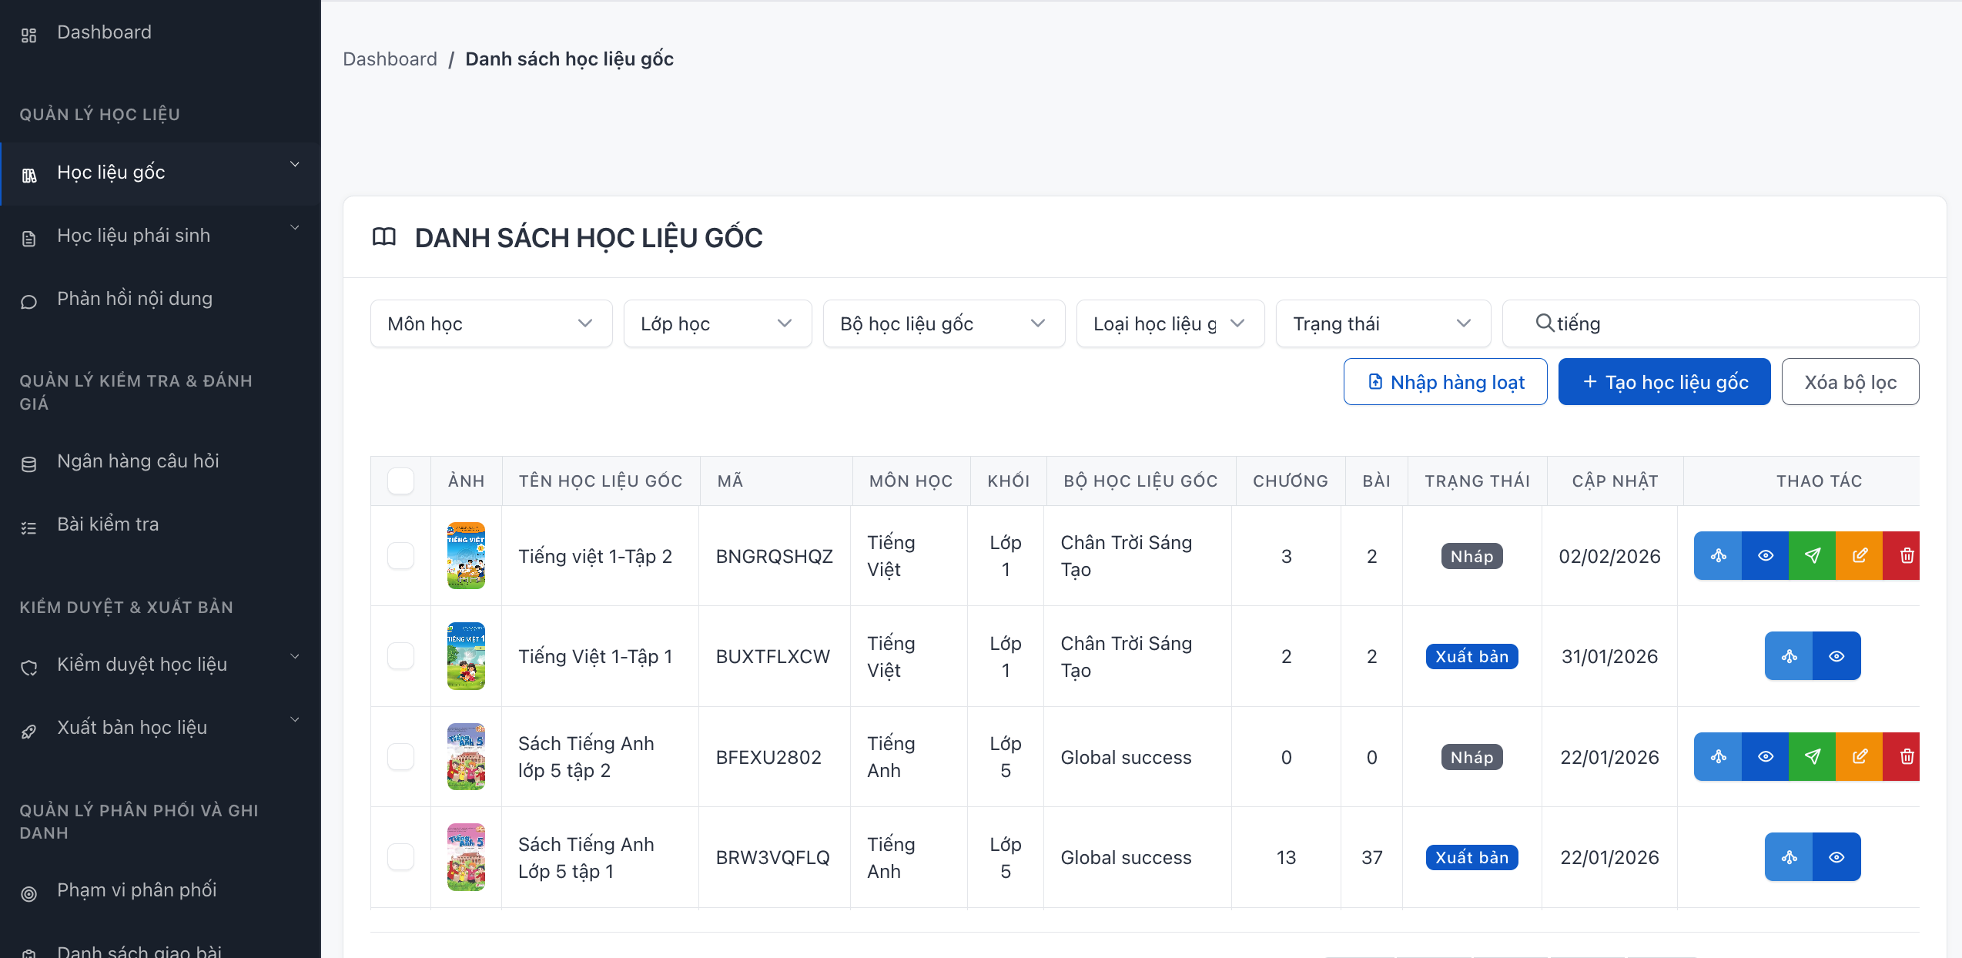
Task: Delete Sách Tiếng Anh lớp 5 tập 2 with trash icon
Action: click(x=1904, y=756)
